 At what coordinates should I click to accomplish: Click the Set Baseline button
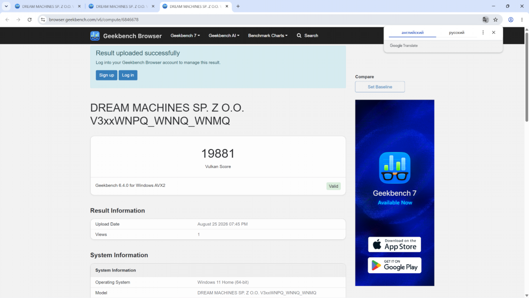(380, 87)
